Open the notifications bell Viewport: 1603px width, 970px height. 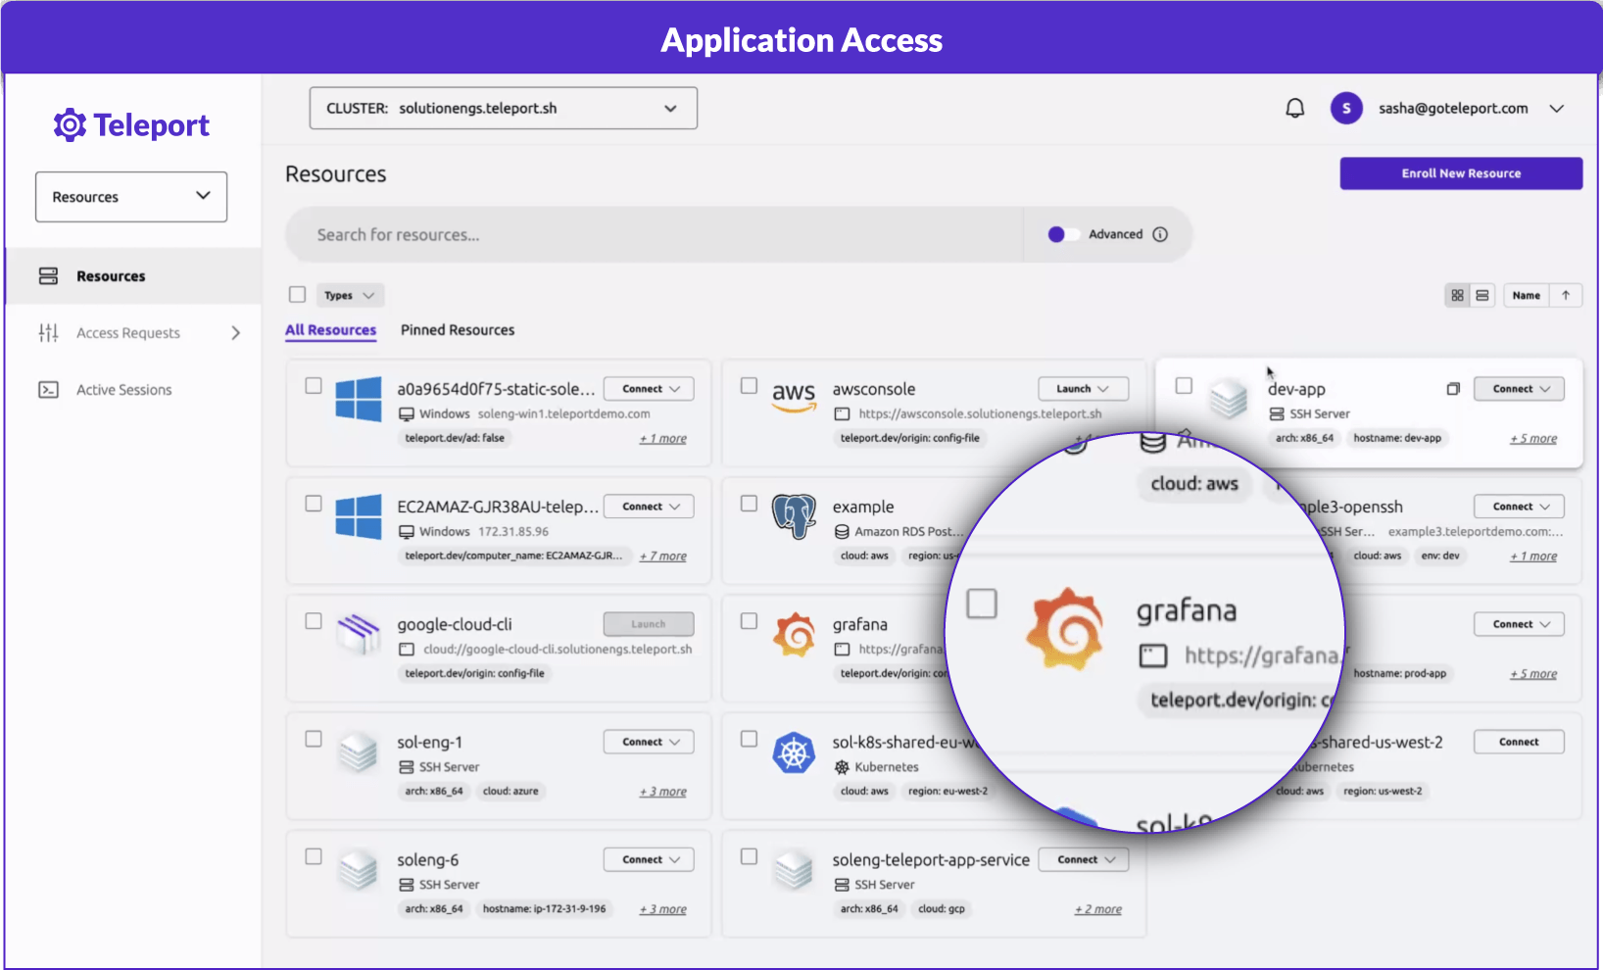coord(1295,108)
